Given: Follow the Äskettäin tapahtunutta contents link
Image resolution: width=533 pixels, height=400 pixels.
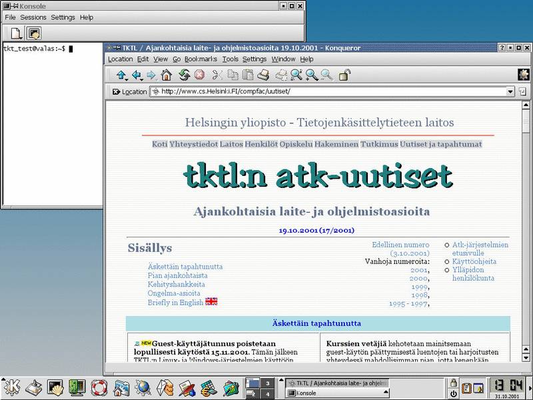Looking at the screenshot, I should tap(185, 267).
